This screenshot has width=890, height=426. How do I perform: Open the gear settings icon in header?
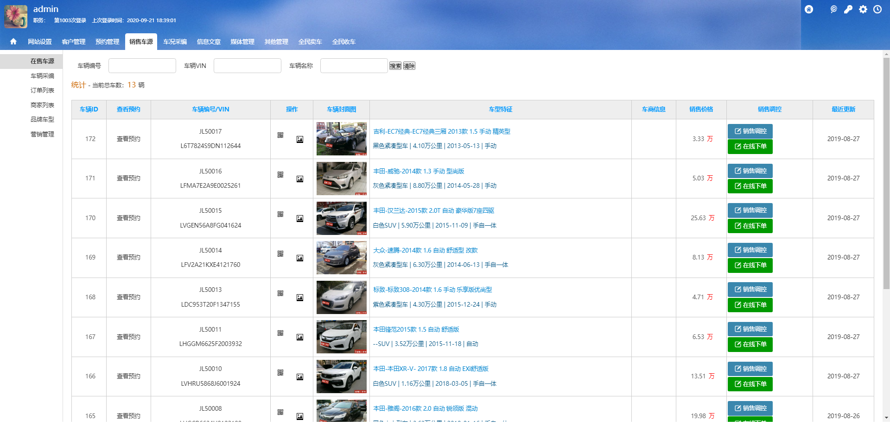click(863, 9)
